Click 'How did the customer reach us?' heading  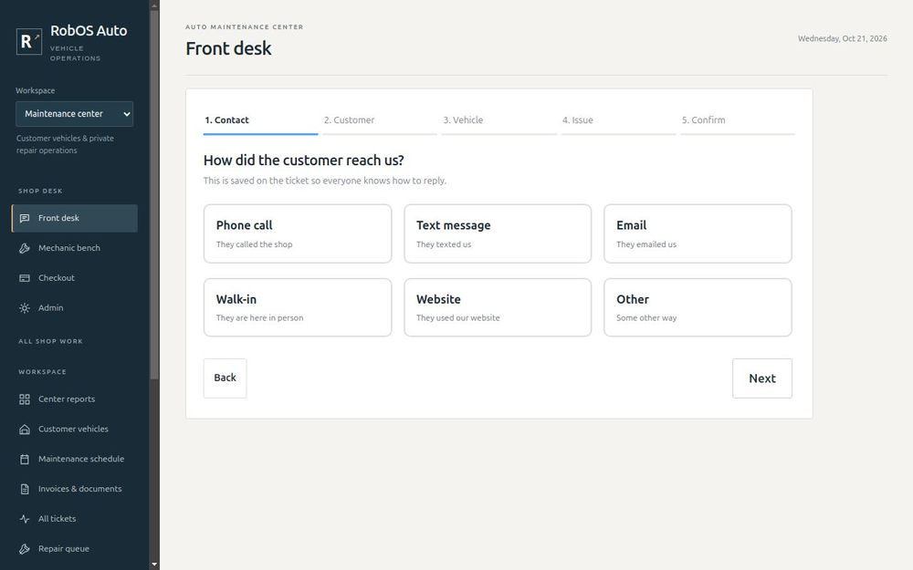303,161
